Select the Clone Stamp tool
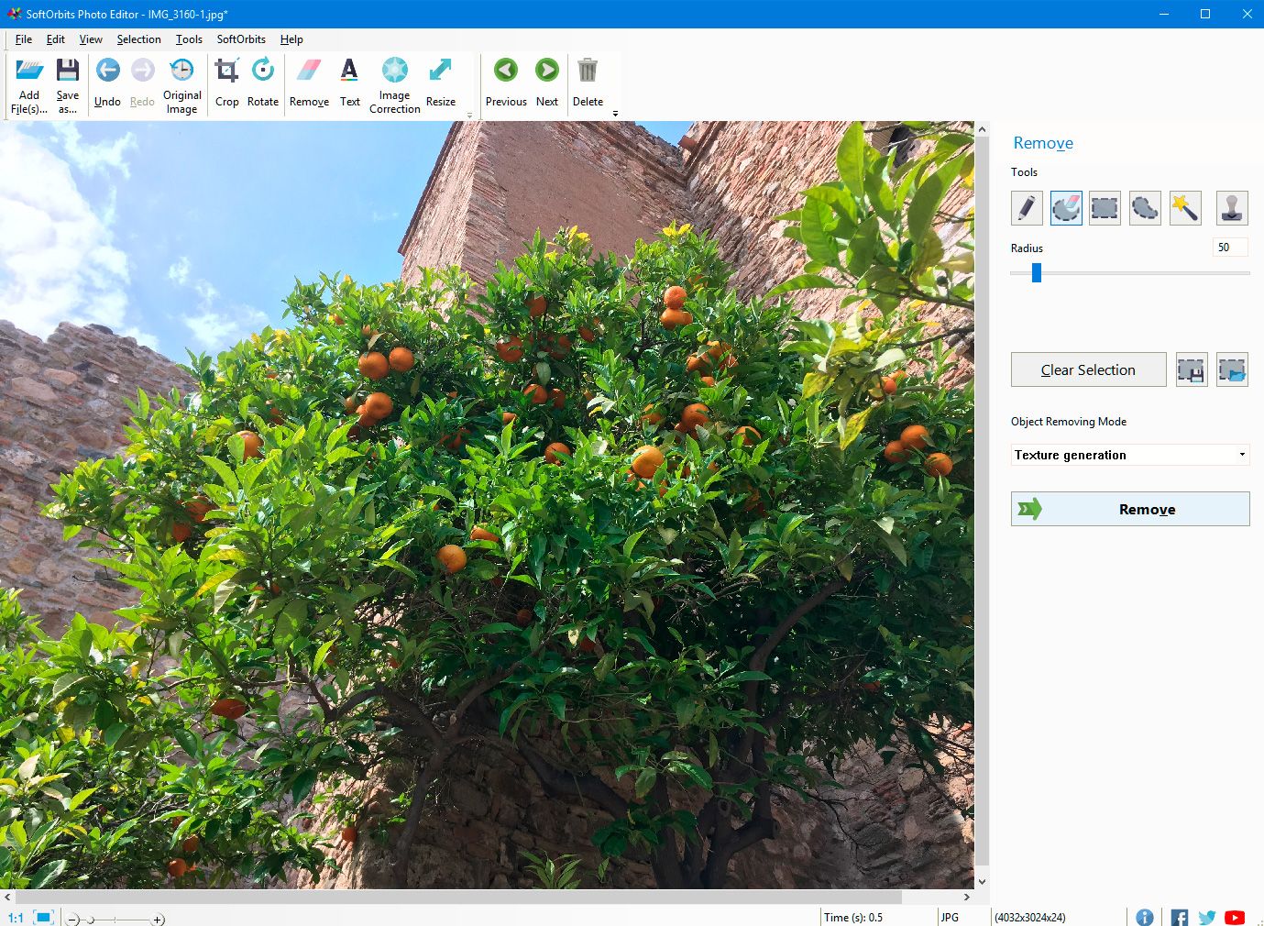The width and height of the screenshot is (1264, 926). (x=1232, y=208)
